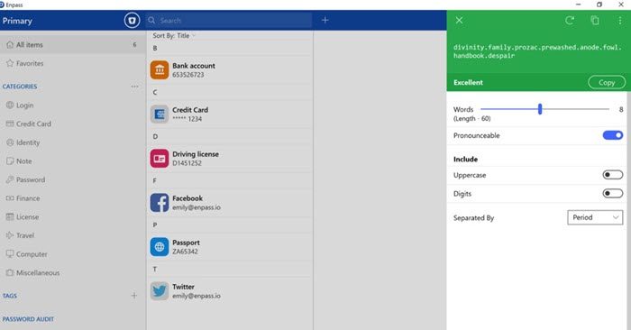Enable the Uppercase toggle
631x330 pixels.
(612, 175)
